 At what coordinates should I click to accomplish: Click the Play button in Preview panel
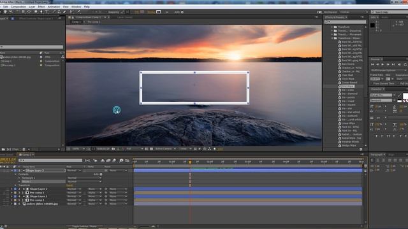click(382, 64)
